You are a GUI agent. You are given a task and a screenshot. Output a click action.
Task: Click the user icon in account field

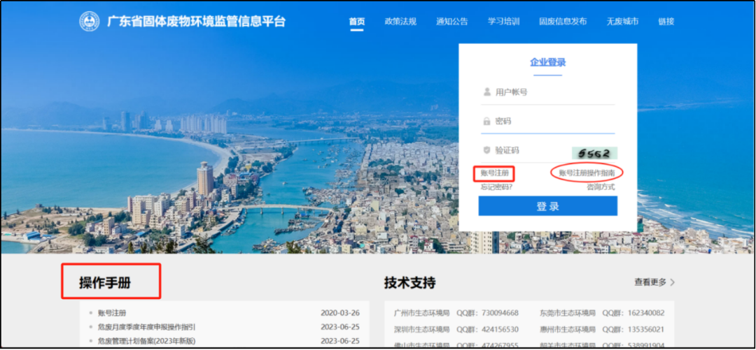[x=487, y=92]
